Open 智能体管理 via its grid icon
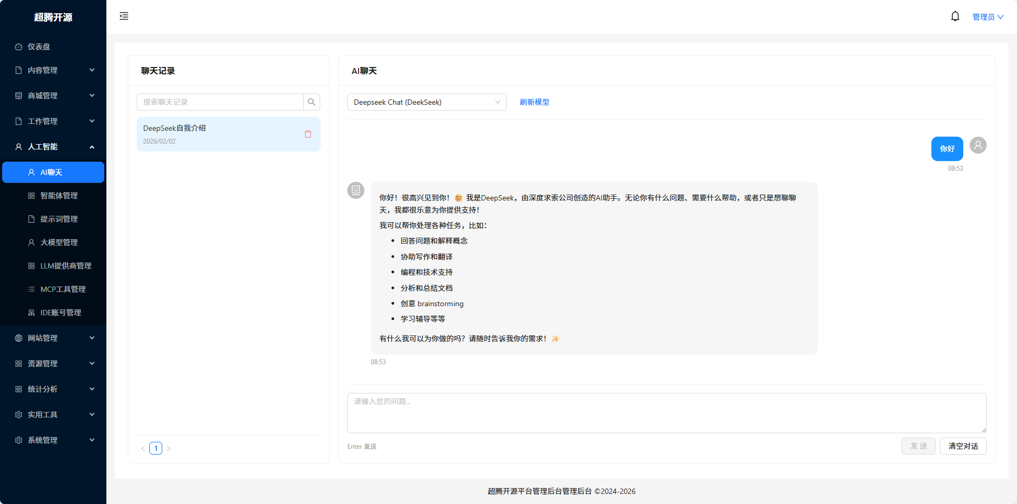This screenshot has height=504, width=1017. (x=30, y=196)
